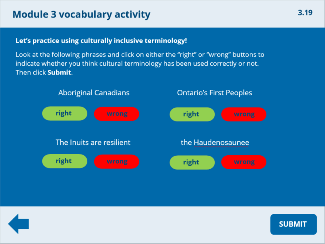Choose right for "the Haudenosaunee"
The width and height of the screenshot is (325, 244).
(192, 162)
